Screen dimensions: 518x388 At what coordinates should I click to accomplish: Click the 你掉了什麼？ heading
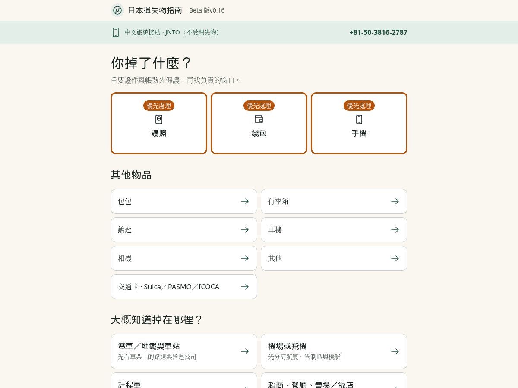151,63
